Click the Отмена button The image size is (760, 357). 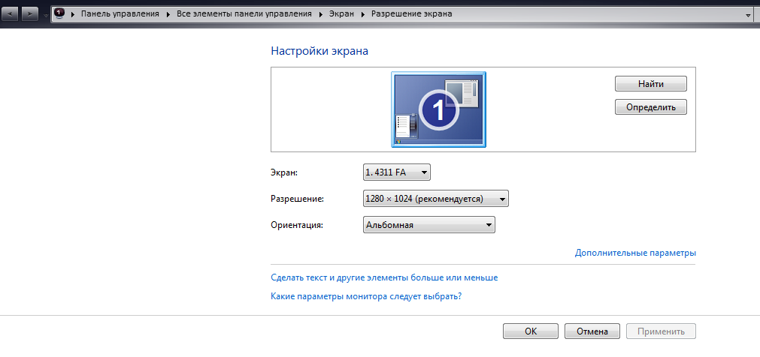coord(592,331)
